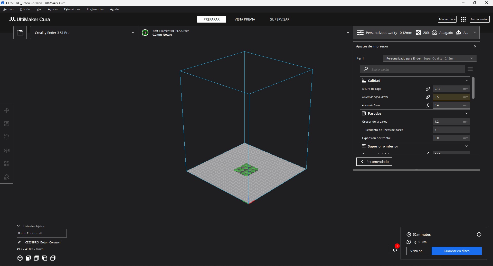Select the Rotate tool in left toolbar
The image size is (493, 266).
(x=7, y=137)
